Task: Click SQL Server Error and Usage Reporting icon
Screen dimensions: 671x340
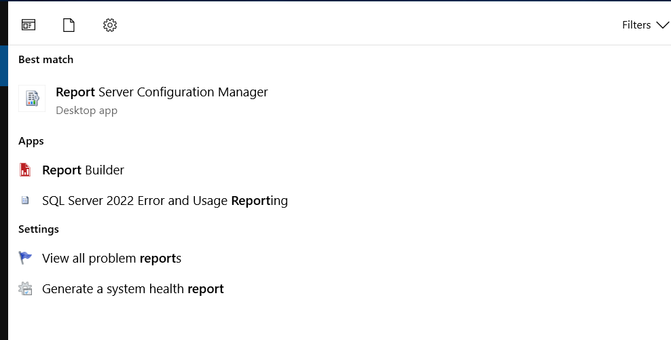Action: (x=25, y=200)
